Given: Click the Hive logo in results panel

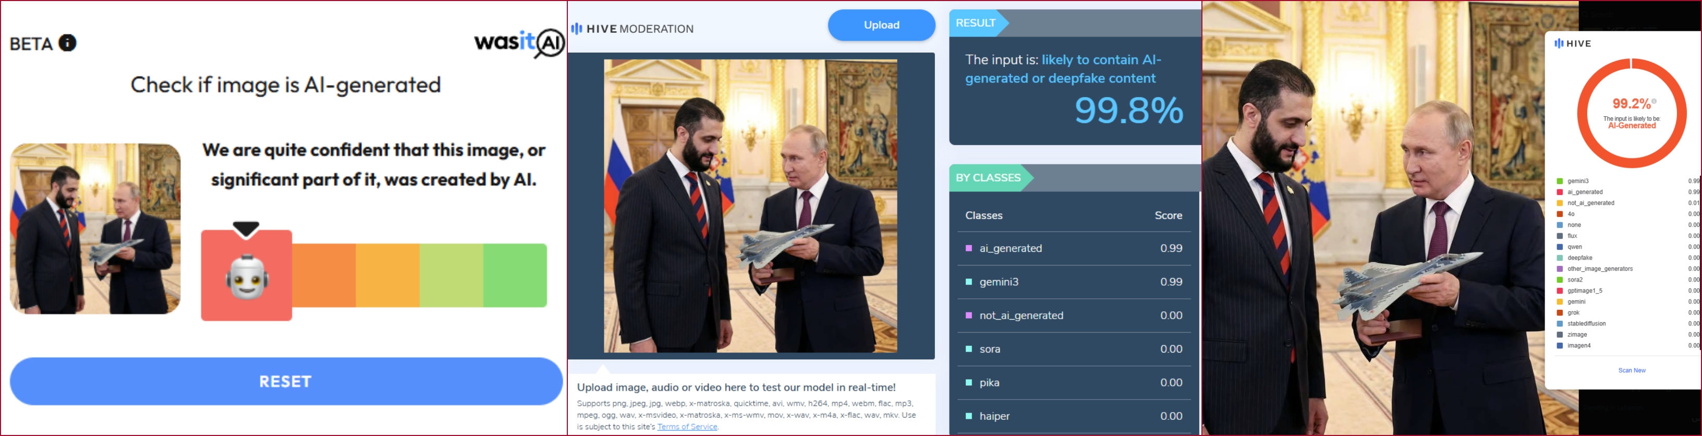Looking at the screenshot, I should pyautogui.click(x=1573, y=44).
